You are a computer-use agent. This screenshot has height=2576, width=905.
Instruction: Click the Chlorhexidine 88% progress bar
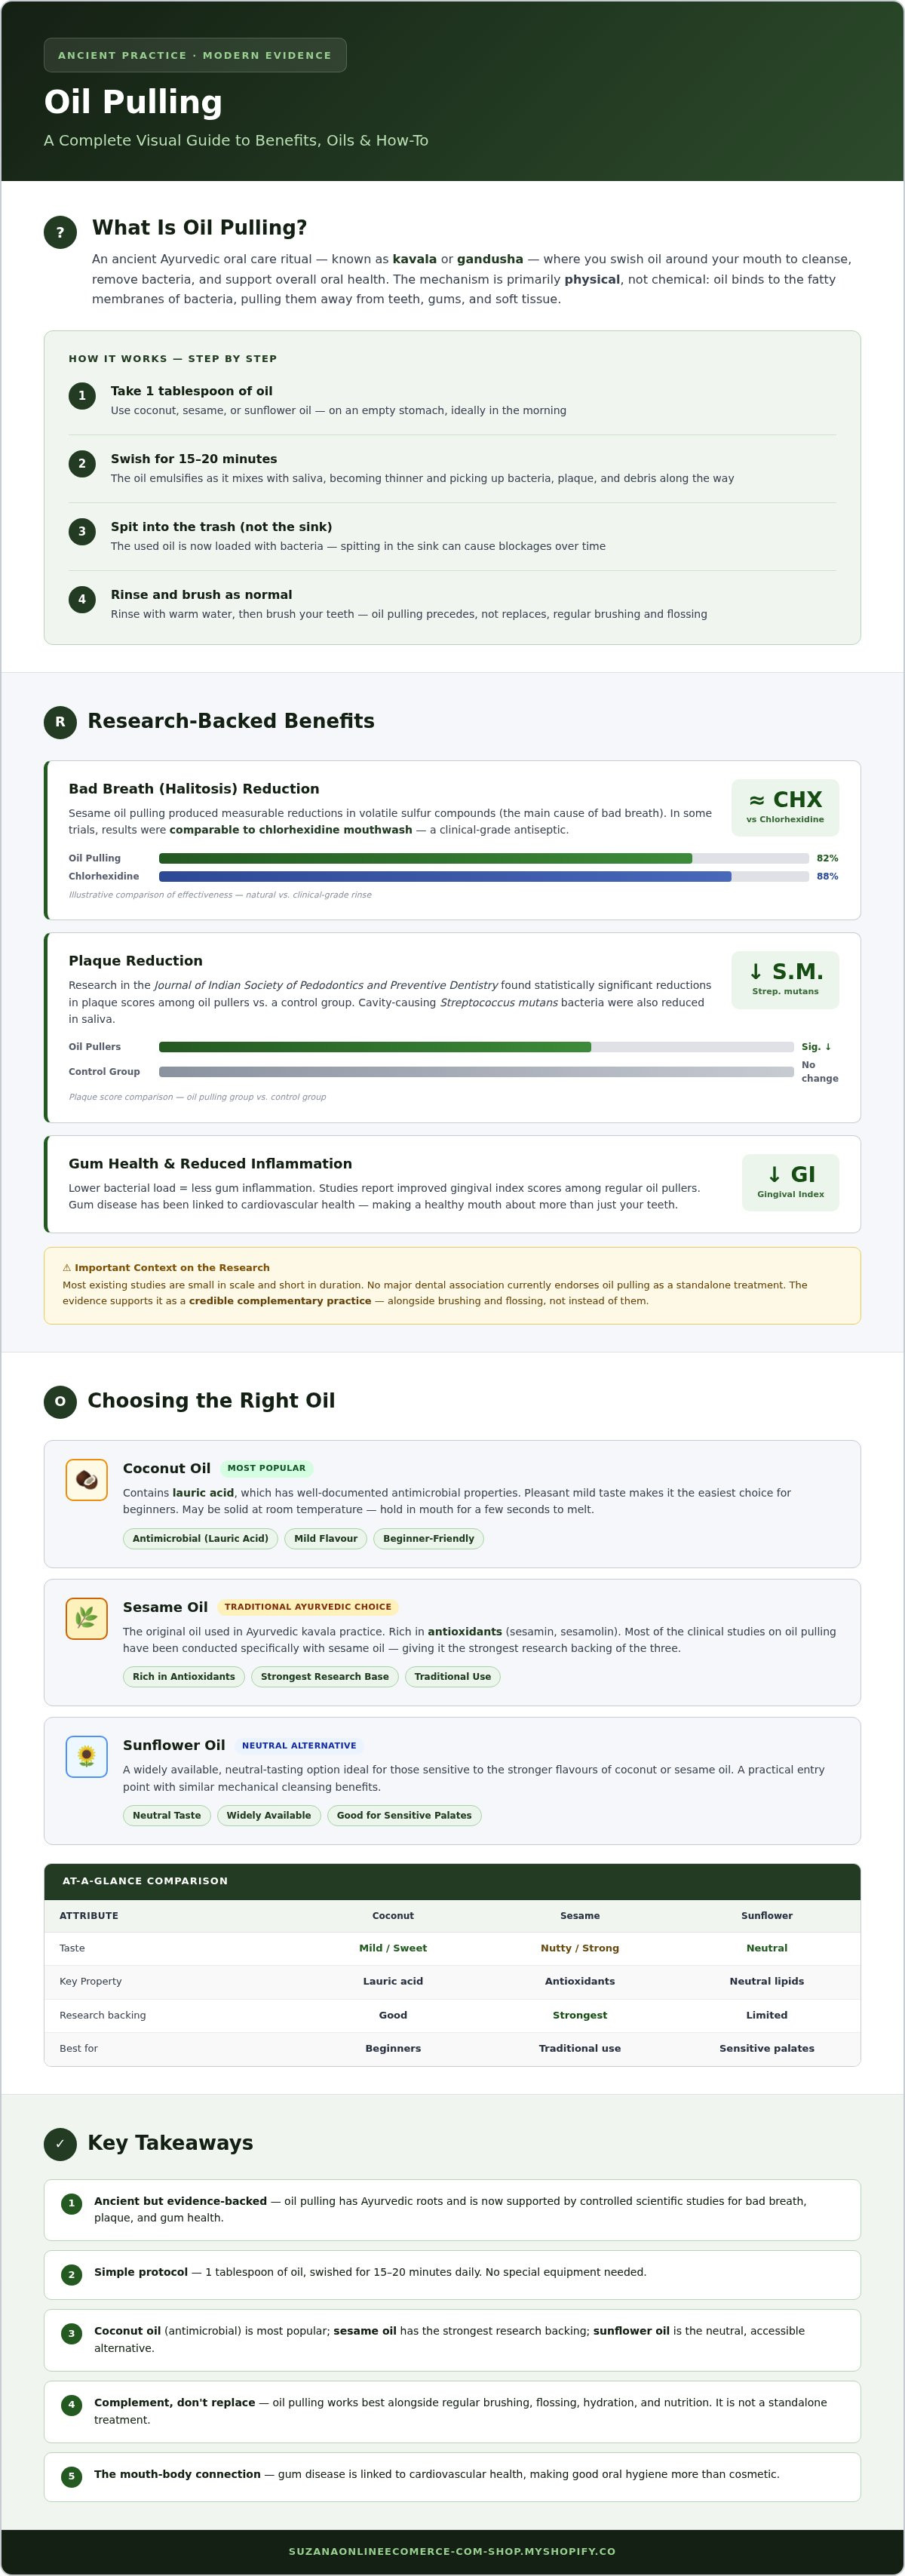pos(484,877)
